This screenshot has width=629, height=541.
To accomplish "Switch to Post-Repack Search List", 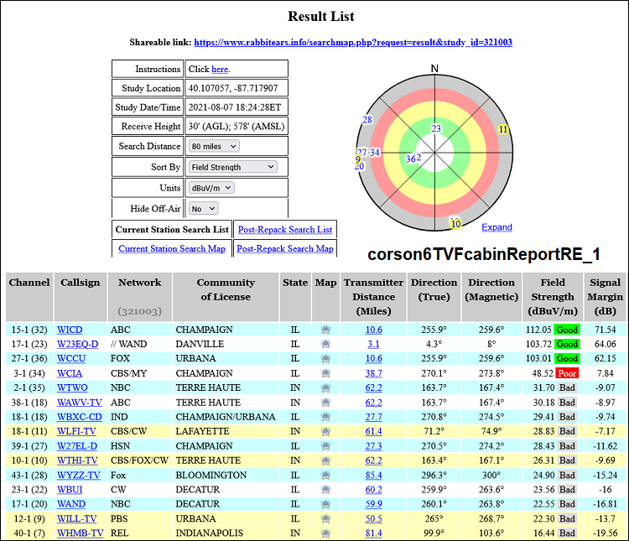I will [284, 229].
